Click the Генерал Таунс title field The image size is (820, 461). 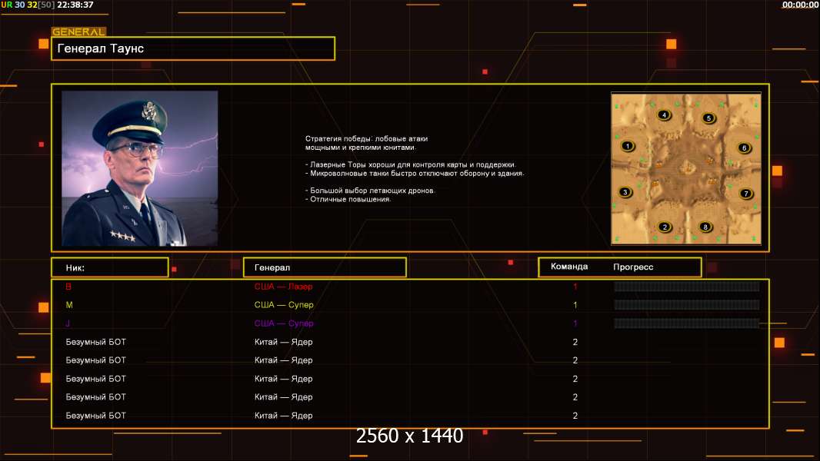click(x=193, y=48)
